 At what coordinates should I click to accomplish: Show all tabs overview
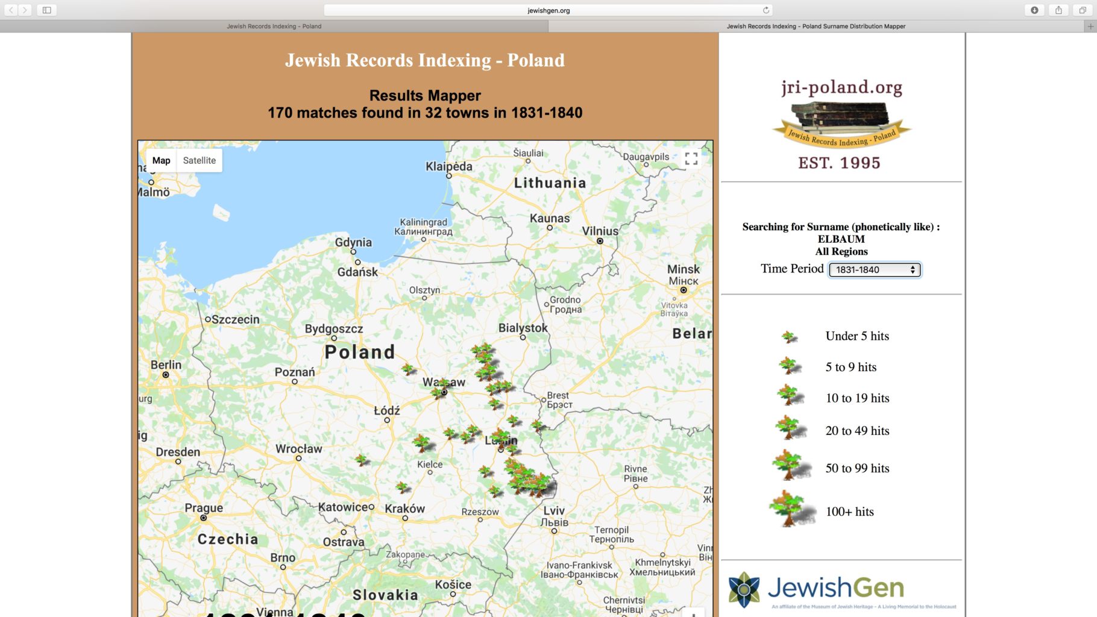[1083, 10]
